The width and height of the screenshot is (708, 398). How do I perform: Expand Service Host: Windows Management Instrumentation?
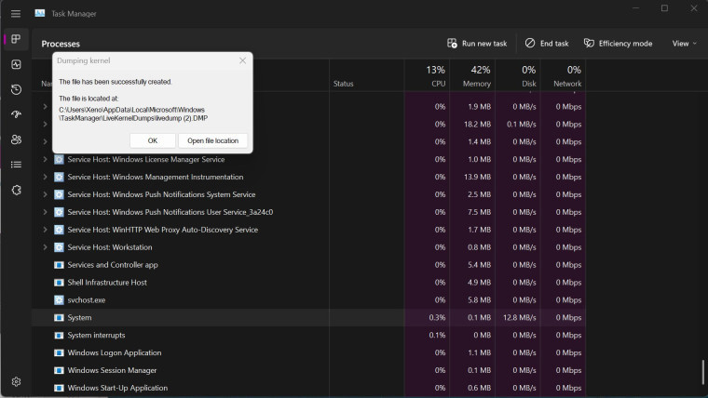point(45,177)
